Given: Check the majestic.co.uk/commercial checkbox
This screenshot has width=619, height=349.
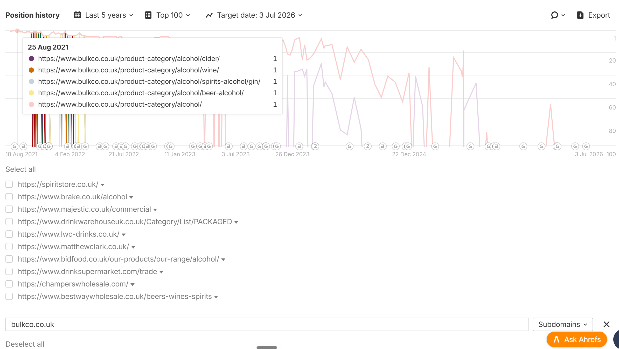Looking at the screenshot, I should click(x=9, y=209).
